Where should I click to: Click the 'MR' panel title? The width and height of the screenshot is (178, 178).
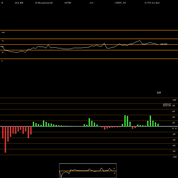159,93
